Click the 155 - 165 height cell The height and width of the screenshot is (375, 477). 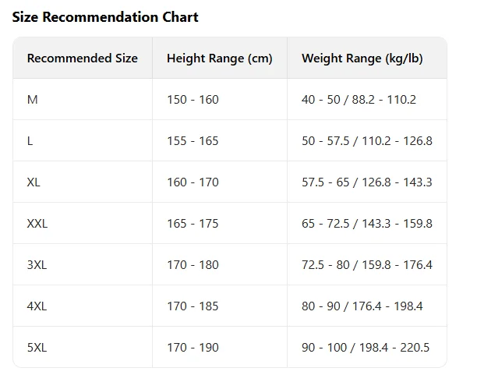193,141
